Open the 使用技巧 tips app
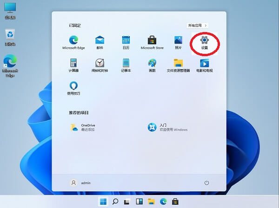The width and height of the screenshot is (279, 208). (73, 88)
